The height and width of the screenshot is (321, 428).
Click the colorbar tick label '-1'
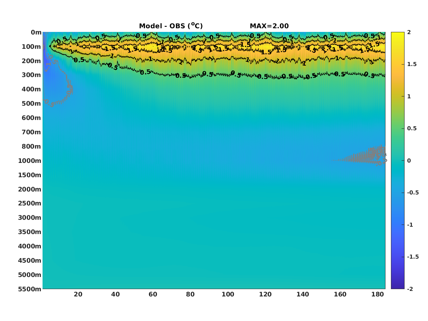point(410,225)
